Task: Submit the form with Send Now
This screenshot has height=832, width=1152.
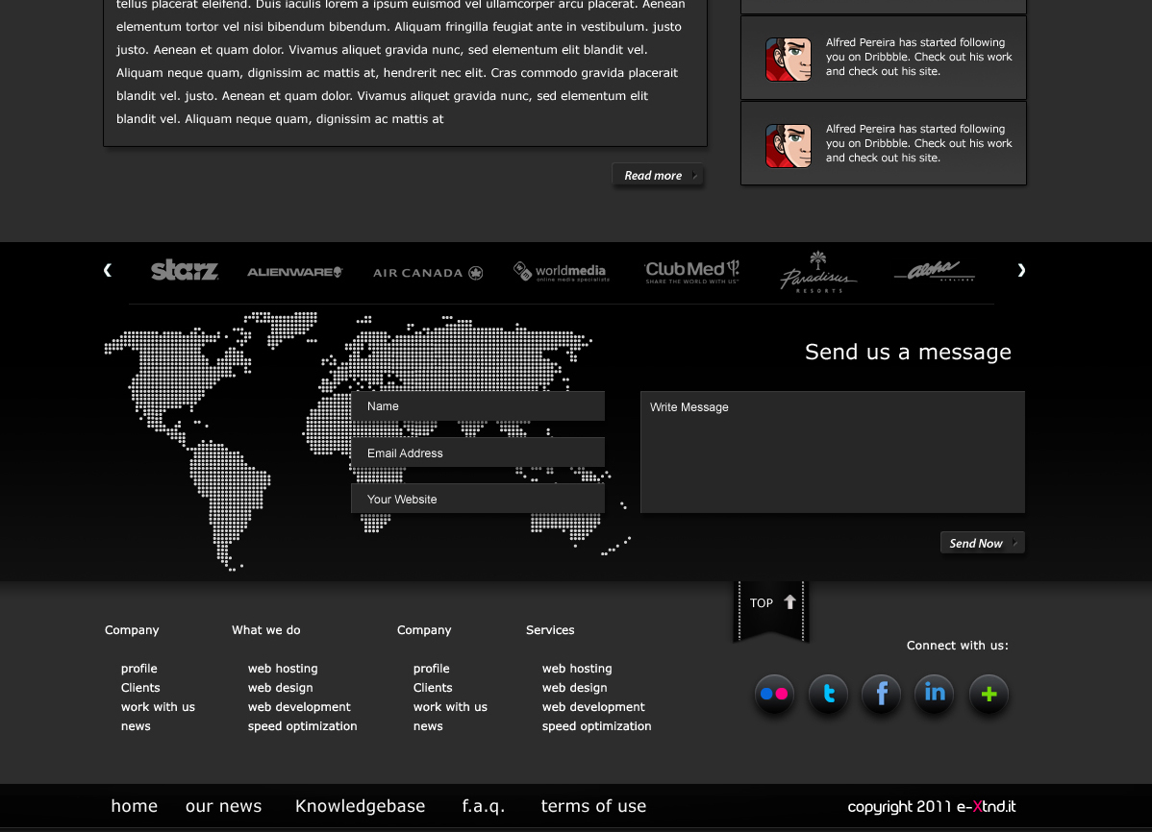Action: click(x=982, y=544)
